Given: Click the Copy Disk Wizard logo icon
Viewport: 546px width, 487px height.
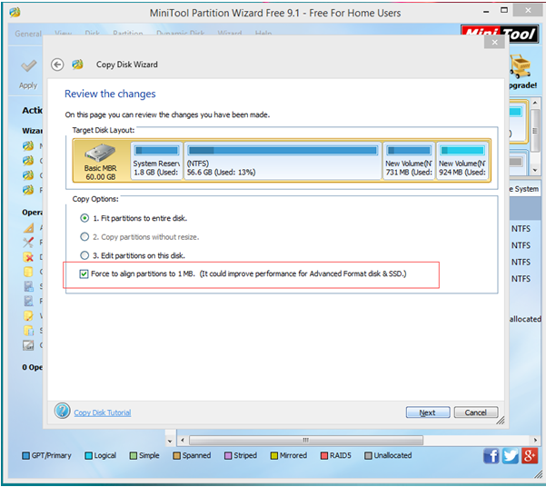Looking at the screenshot, I should pyautogui.click(x=77, y=65).
